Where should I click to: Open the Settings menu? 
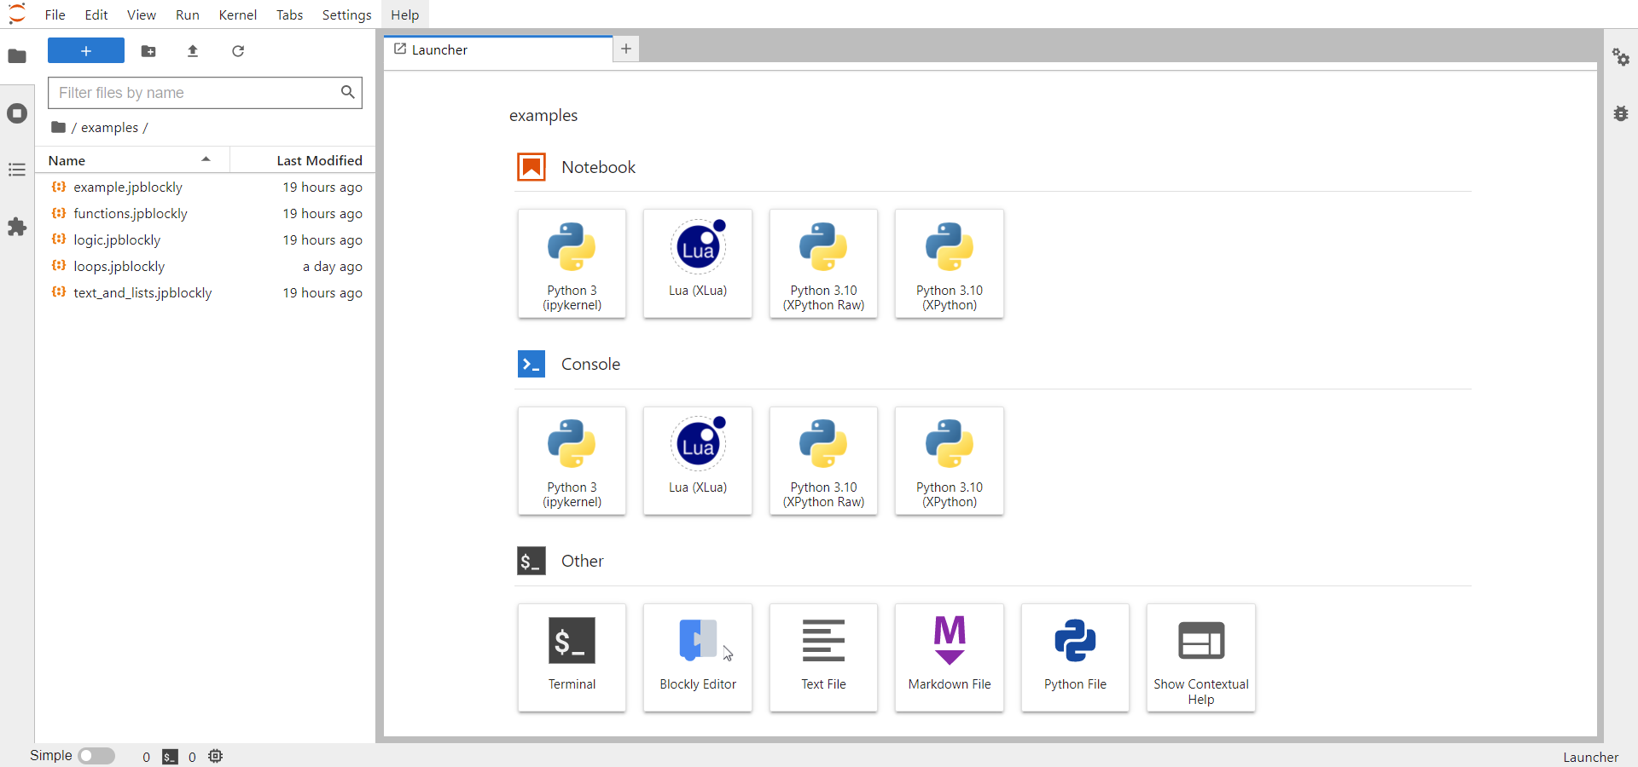point(347,14)
